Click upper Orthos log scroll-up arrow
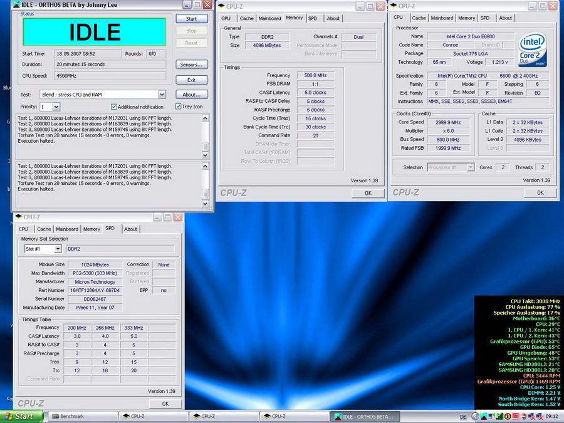The width and height of the screenshot is (564, 423). coord(205,118)
